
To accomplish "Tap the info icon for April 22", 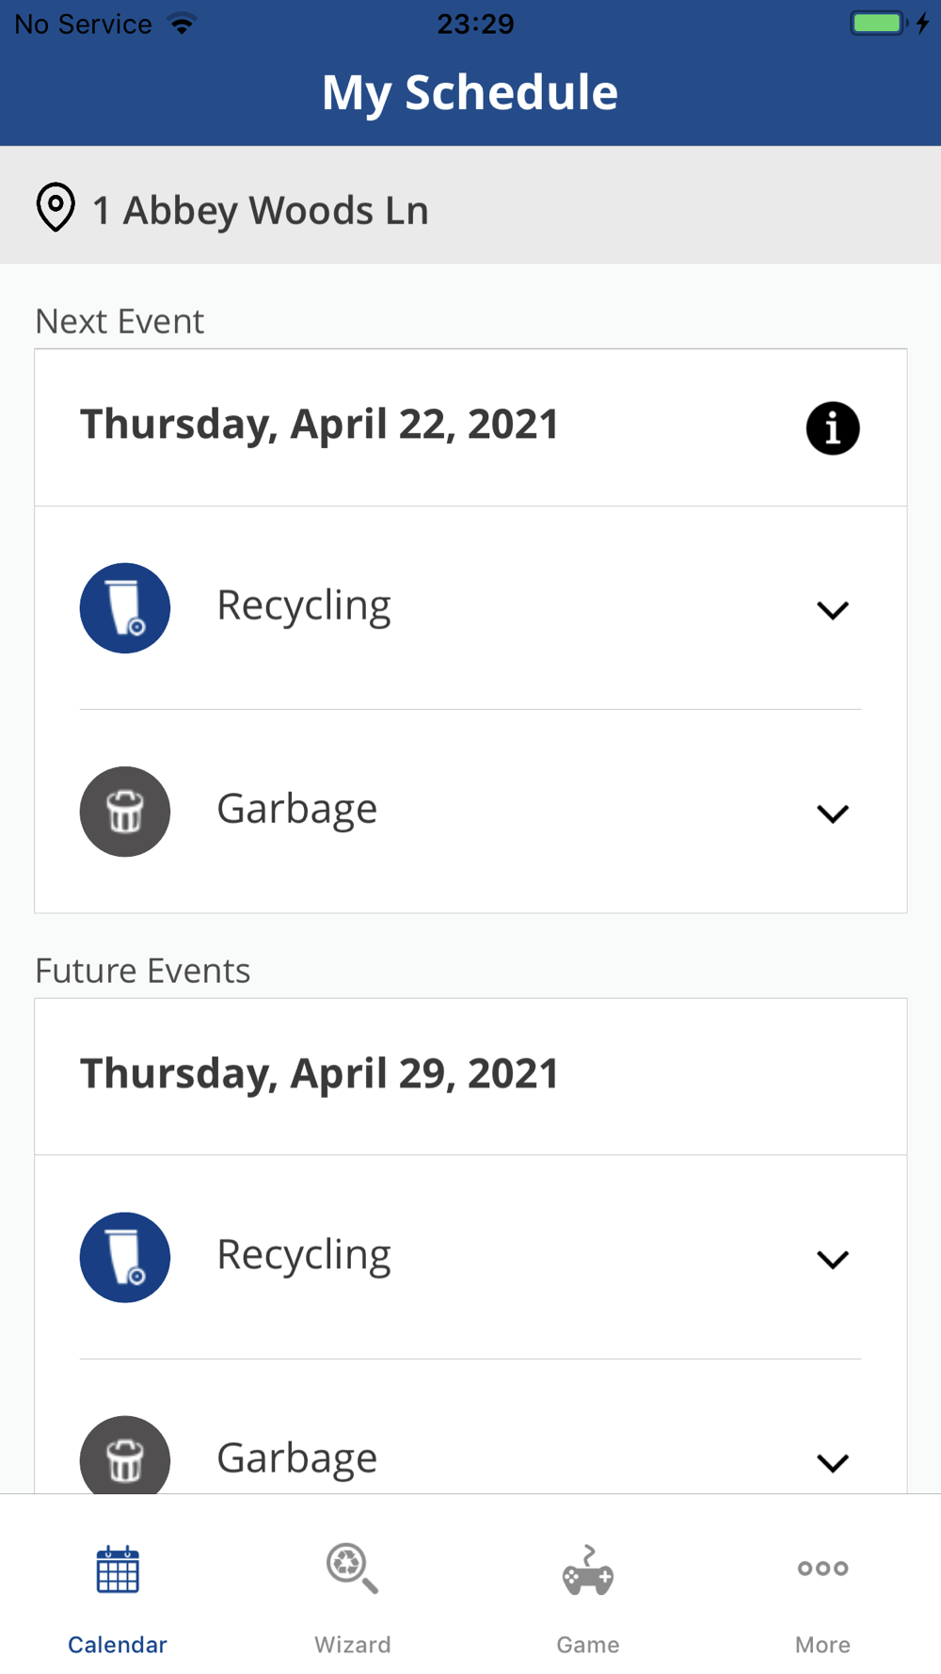I will click(832, 428).
